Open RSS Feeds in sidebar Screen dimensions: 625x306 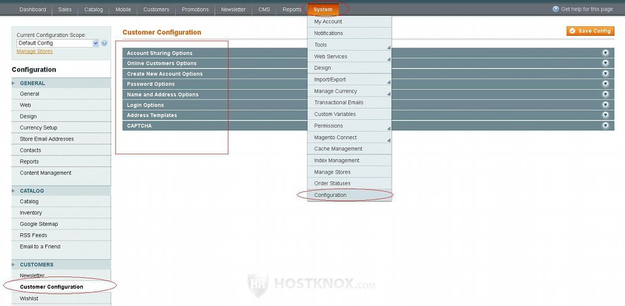coord(61,235)
